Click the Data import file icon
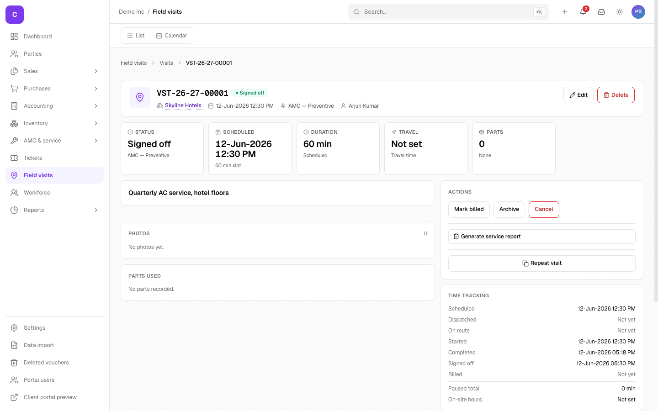 coord(14,345)
